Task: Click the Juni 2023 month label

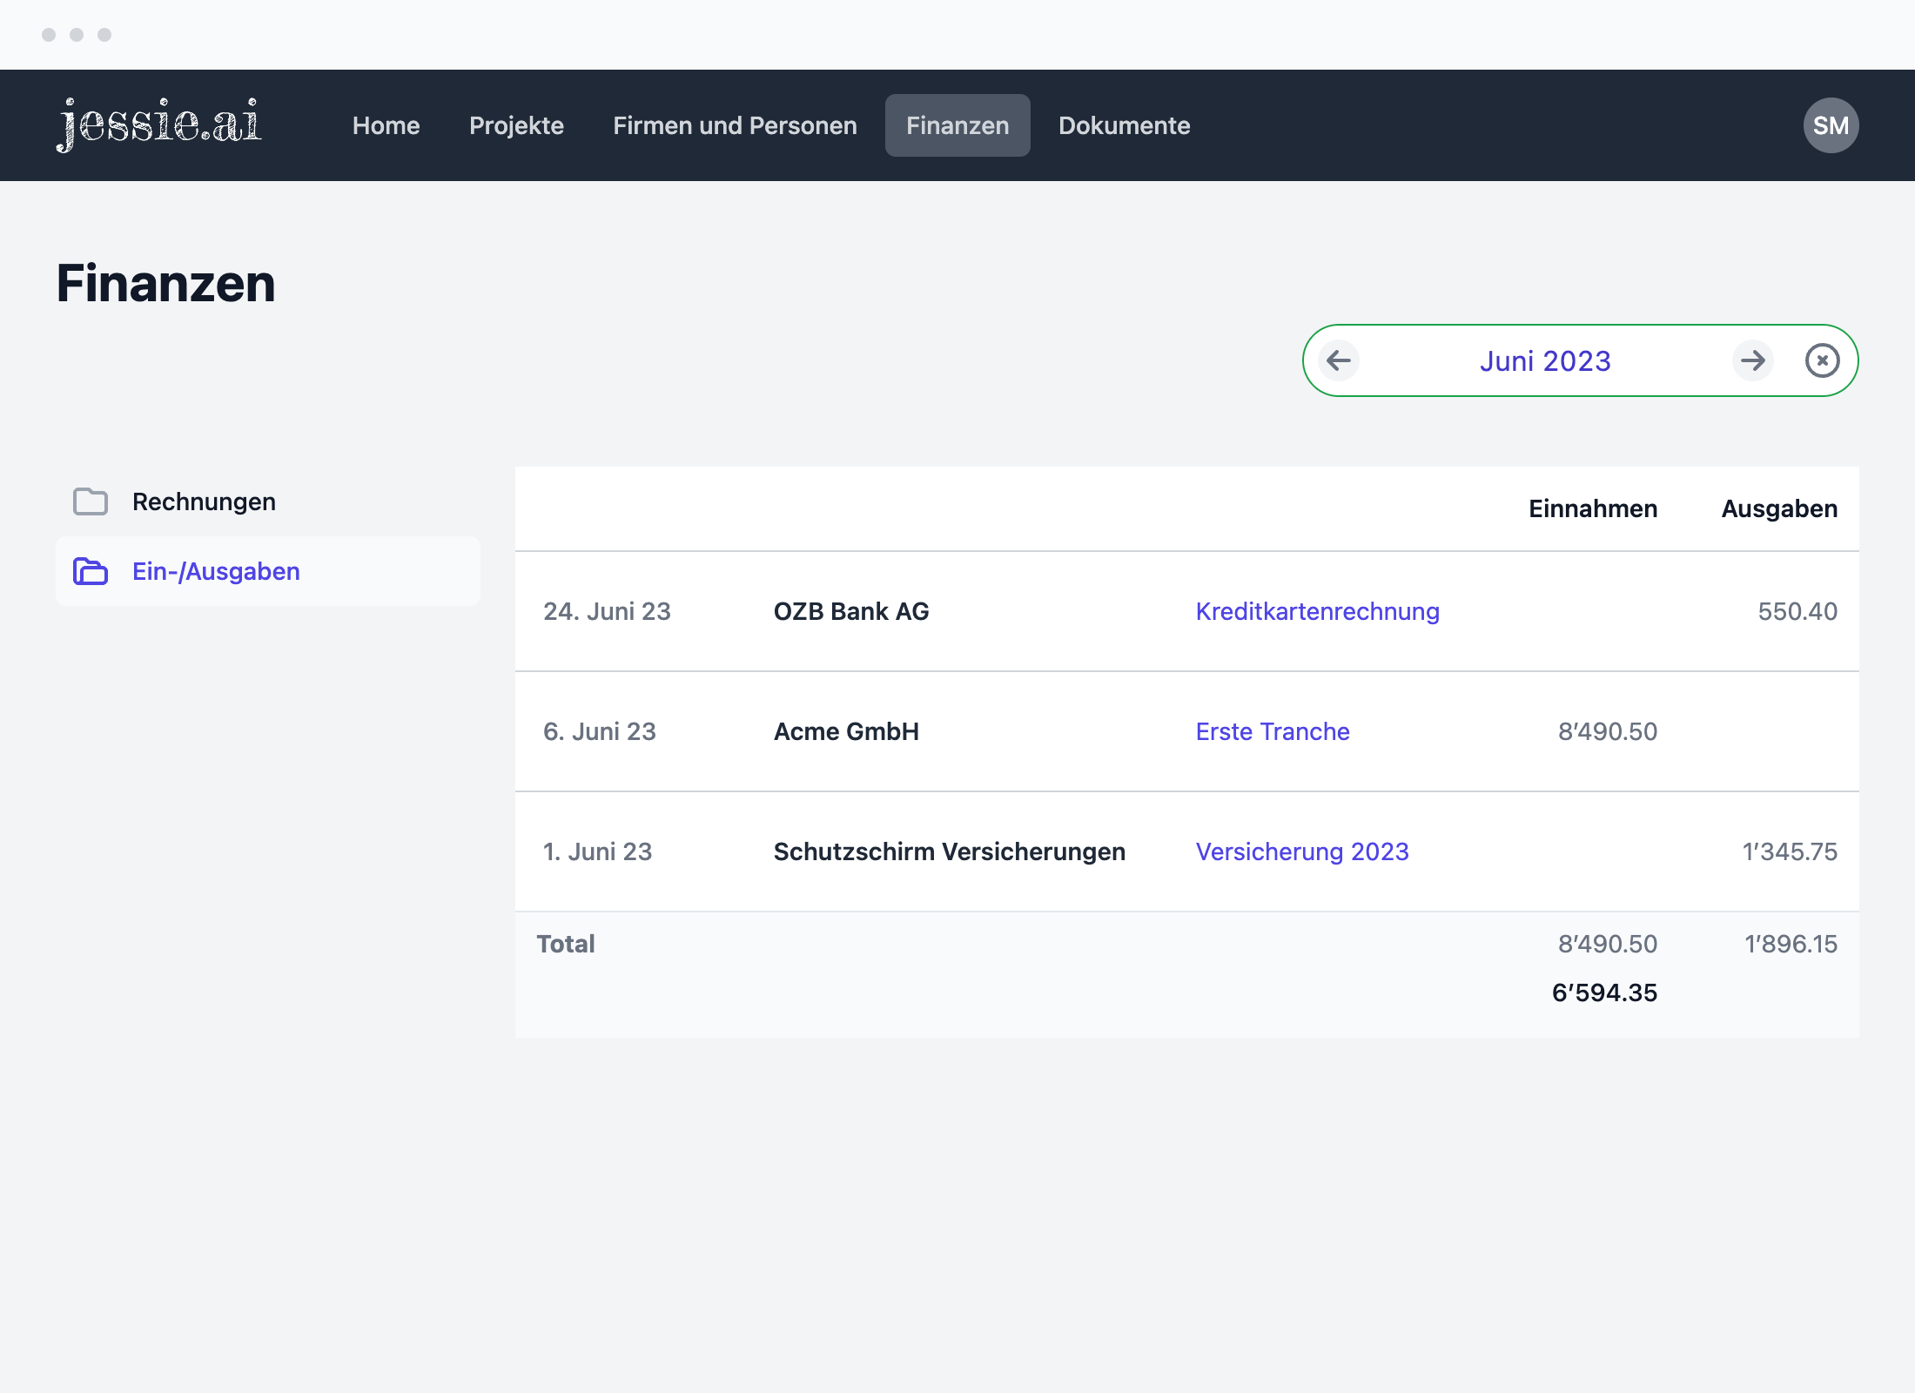Action: coord(1545,360)
